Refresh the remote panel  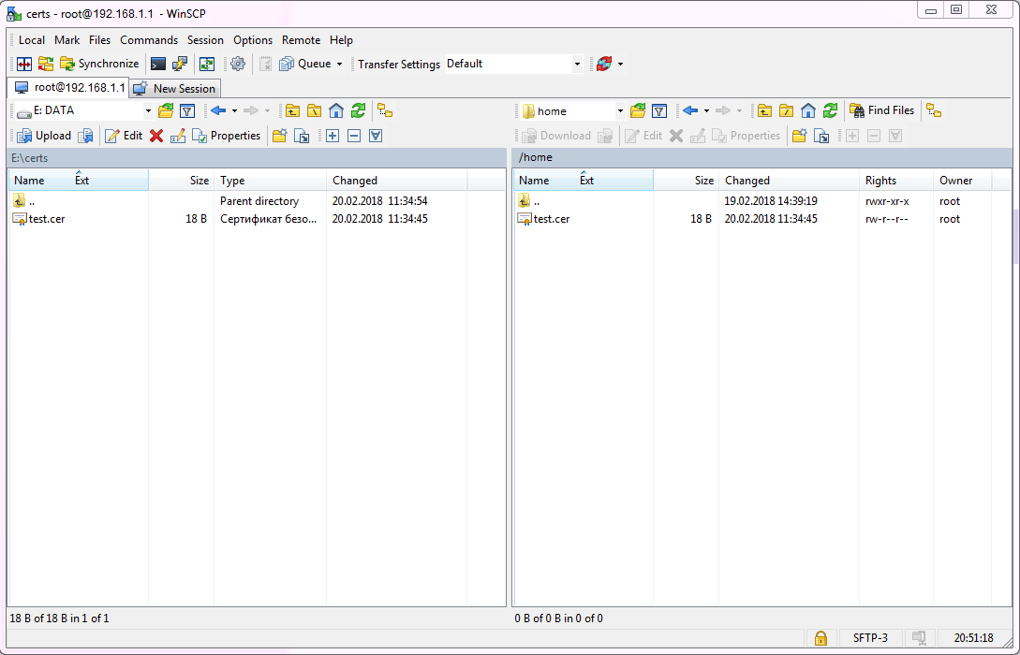[830, 111]
